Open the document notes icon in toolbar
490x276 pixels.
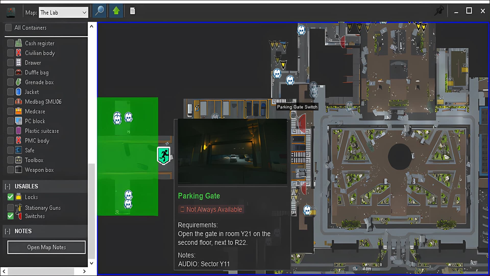tap(132, 11)
